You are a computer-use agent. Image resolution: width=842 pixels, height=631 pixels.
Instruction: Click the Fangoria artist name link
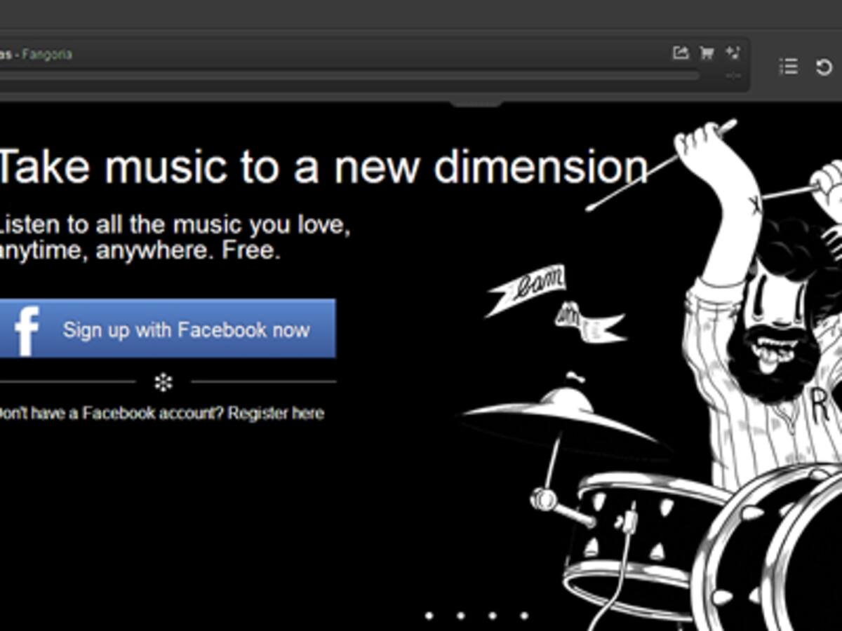[x=47, y=54]
